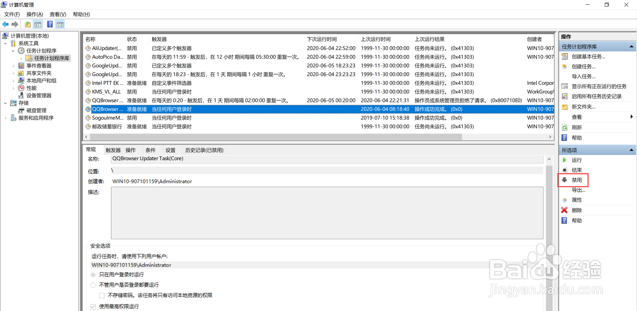Toggle 不存储密码 checkbox
Viewport: 637px width, 311px height.
102,295
